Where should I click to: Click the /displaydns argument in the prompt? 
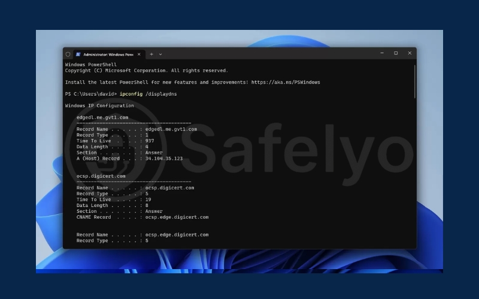[161, 94]
